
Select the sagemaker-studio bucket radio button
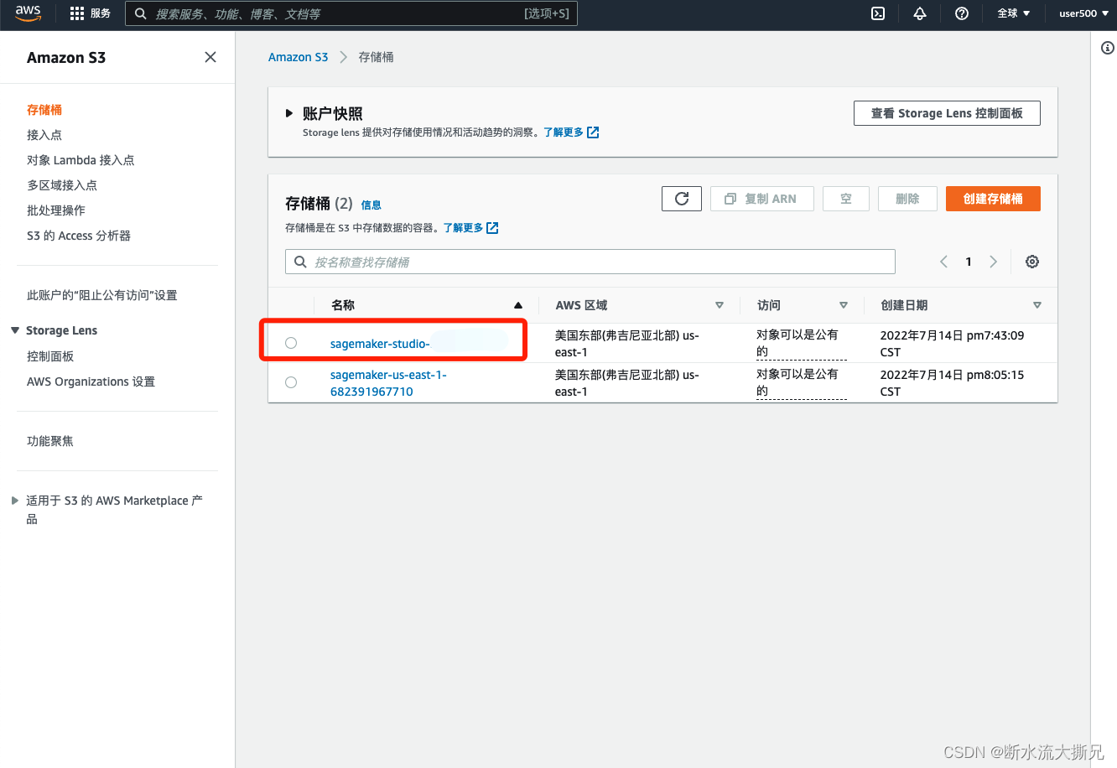click(x=291, y=343)
